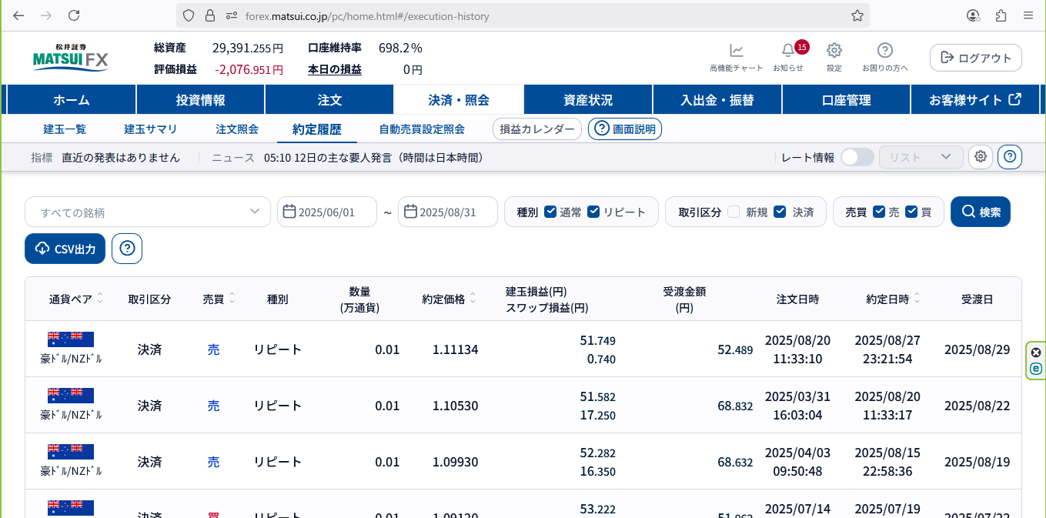Open the リスト dropdown
Screen dimensions: 1046x518
(921, 157)
